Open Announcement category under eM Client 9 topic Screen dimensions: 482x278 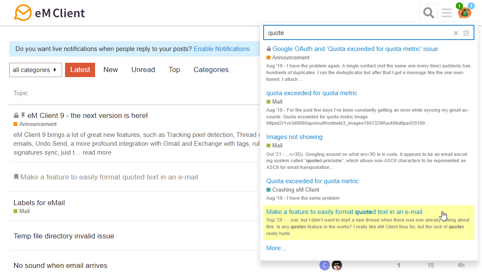pos(35,124)
